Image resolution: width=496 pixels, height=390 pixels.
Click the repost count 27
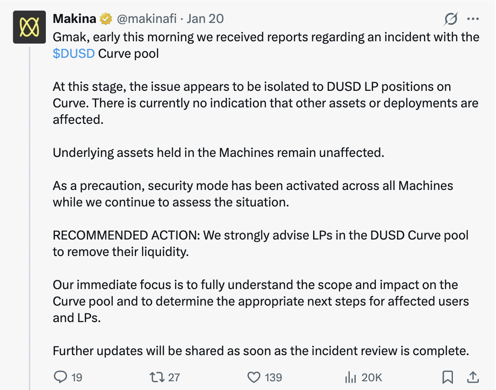[174, 378]
